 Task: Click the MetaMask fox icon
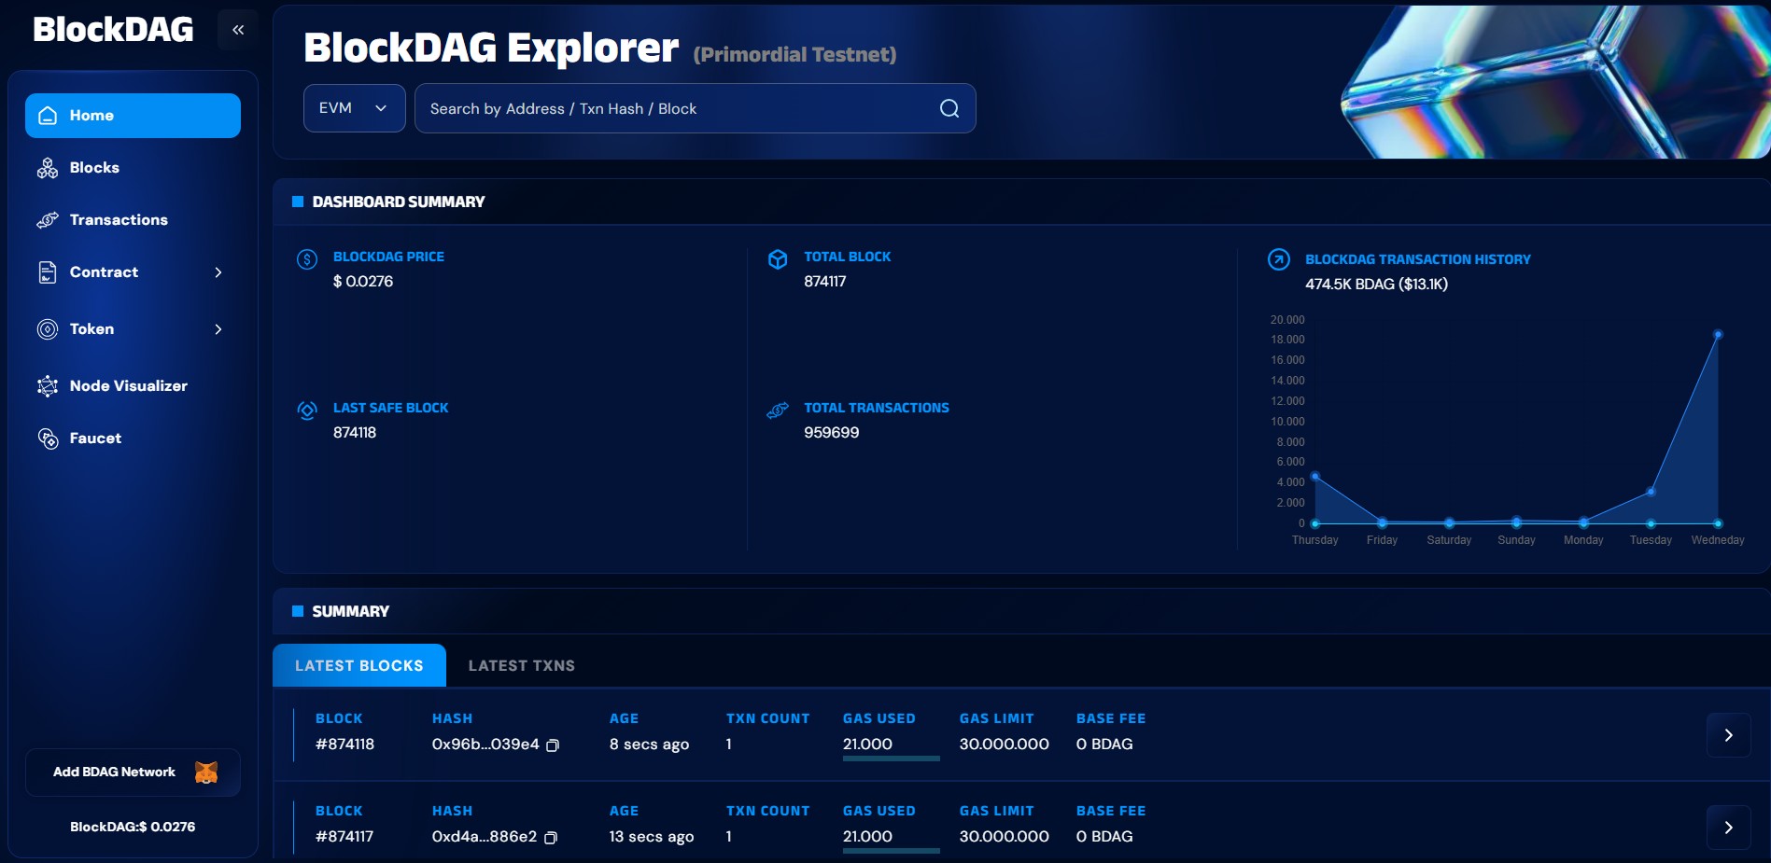206,773
